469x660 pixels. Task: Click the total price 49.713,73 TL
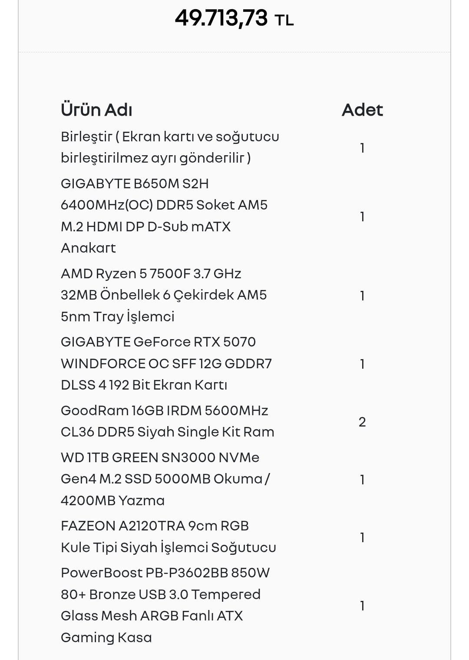click(234, 19)
